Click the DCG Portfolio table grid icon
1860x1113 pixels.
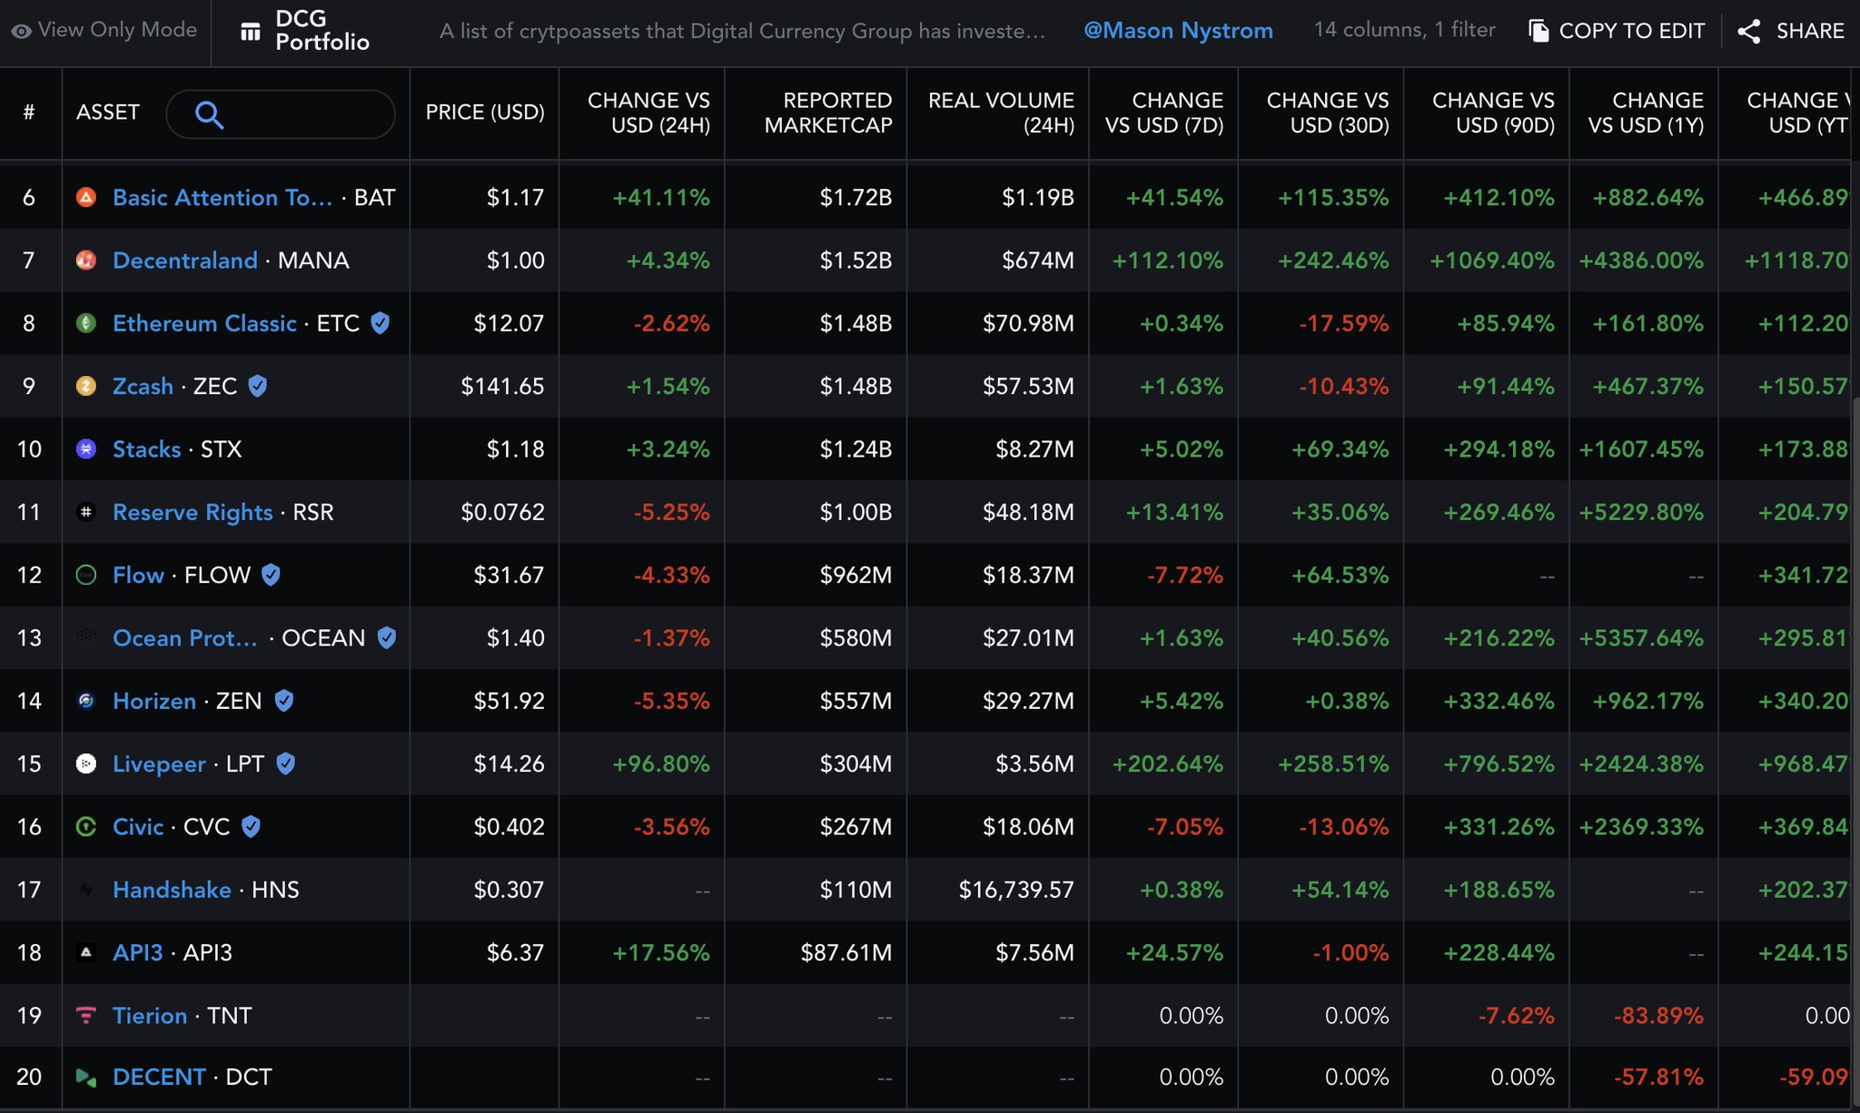[250, 32]
